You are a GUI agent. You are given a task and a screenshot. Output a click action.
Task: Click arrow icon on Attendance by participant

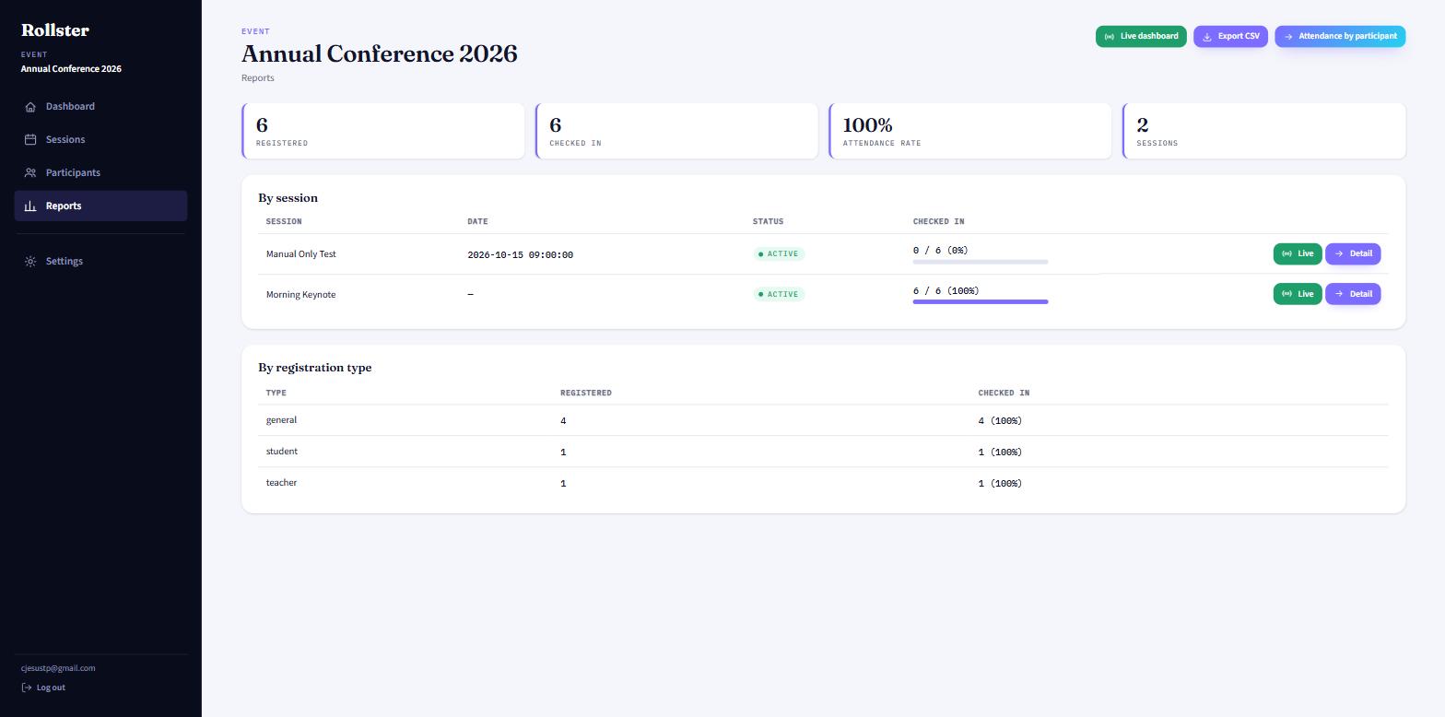tap(1288, 37)
